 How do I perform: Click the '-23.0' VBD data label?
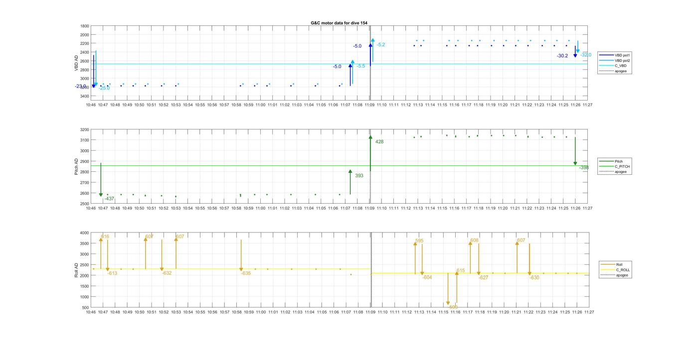[x=80, y=86]
